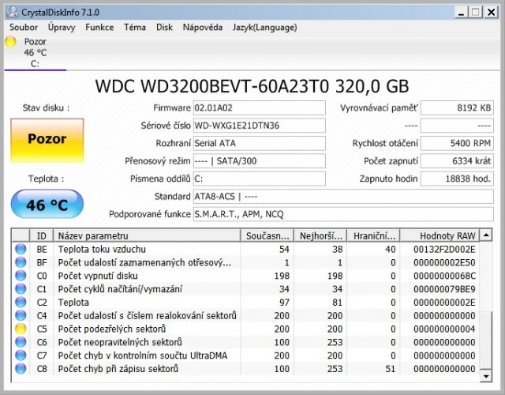Click the blue status dot for row BE
This screenshot has height=395, width=505.
21,249
